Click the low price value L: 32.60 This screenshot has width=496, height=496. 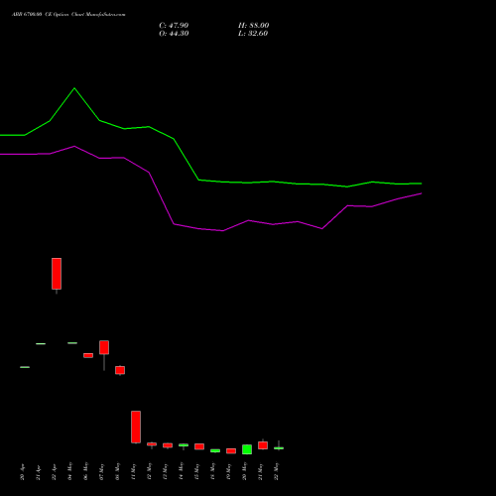253,34
